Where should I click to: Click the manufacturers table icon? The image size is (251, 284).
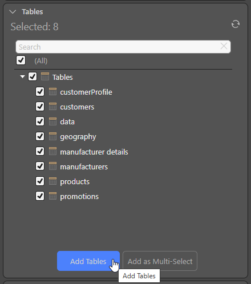[x=52, y=166]
